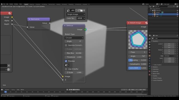Open the Scene properties tab icon

(150, 50)
